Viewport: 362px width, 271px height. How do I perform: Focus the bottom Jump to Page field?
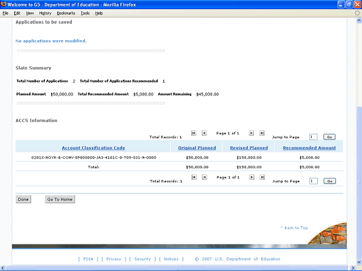(313, 181)
